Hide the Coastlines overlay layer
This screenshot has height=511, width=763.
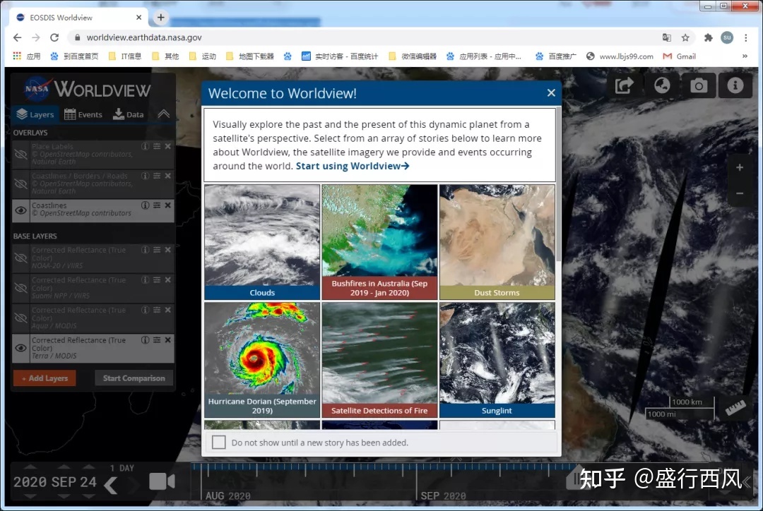click(21, 210)
